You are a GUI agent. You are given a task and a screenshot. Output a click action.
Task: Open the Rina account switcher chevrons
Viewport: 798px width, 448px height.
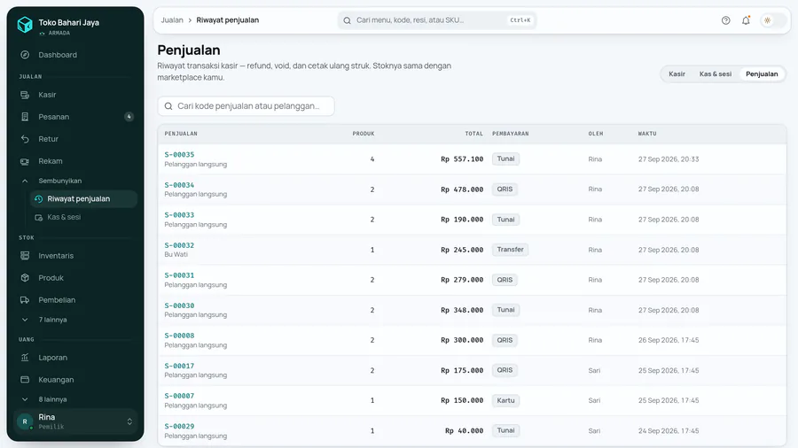click(x=129, y=421)
